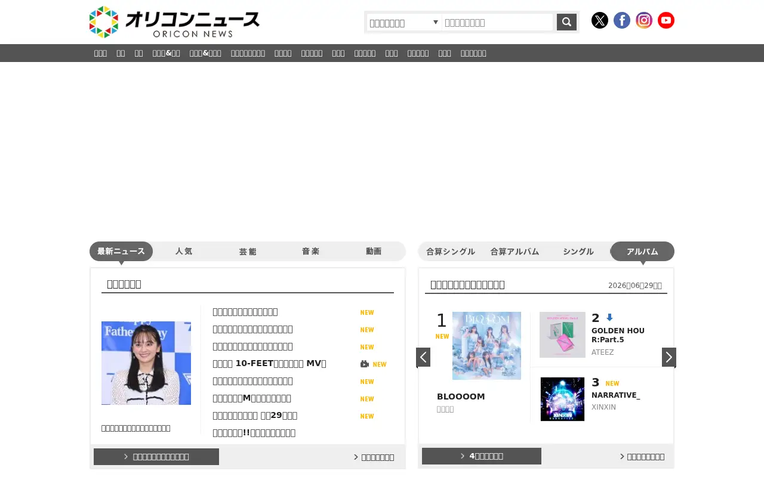
Task: Select the 合算シングル ranking tab
Action: pyautogui.click(x=451, y=251)
